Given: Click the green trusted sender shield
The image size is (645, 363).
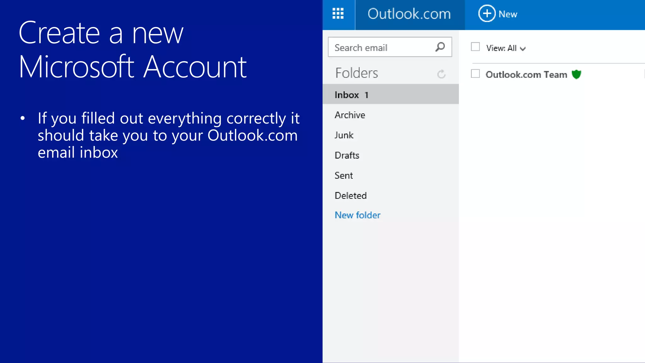Looking at the screenshot, I should pos(576,74).
